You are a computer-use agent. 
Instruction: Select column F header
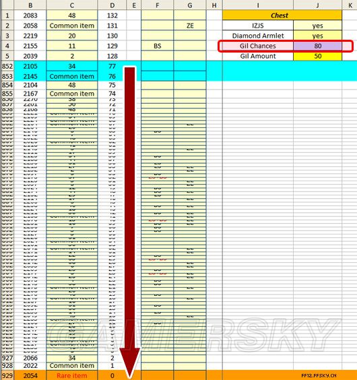(158, 5)
